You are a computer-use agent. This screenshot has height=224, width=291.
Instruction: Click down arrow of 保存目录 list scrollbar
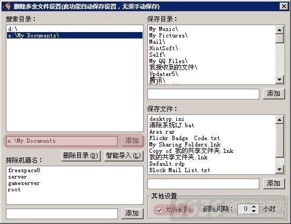point(280,80)
